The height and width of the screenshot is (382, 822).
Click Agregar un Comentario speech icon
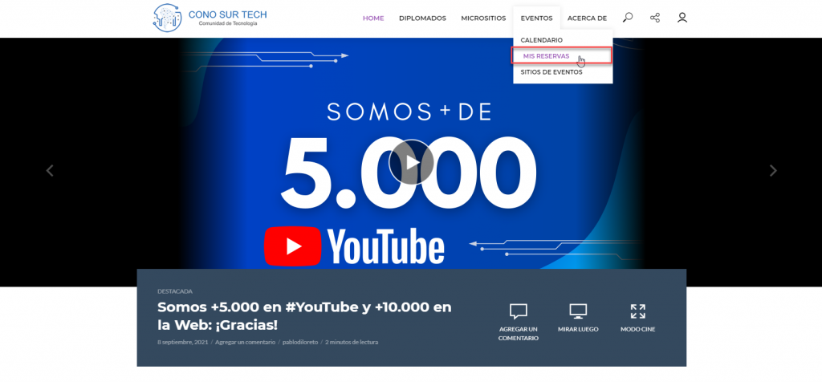point(518,311)
